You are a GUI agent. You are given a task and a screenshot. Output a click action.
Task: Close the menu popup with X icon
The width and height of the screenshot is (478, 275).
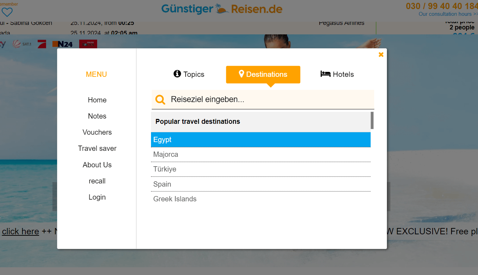381,55
